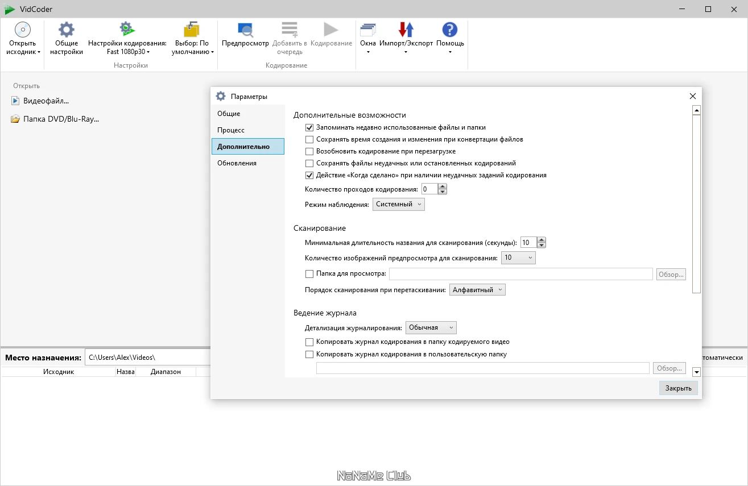This screenshot has height=486, width=748.
Task: Enable the Папка для просмотра checkbox
Action: 309,274
